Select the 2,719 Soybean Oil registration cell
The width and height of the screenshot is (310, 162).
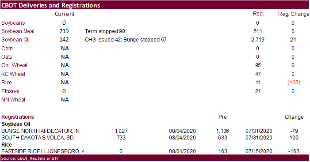[x=258, y=40]
